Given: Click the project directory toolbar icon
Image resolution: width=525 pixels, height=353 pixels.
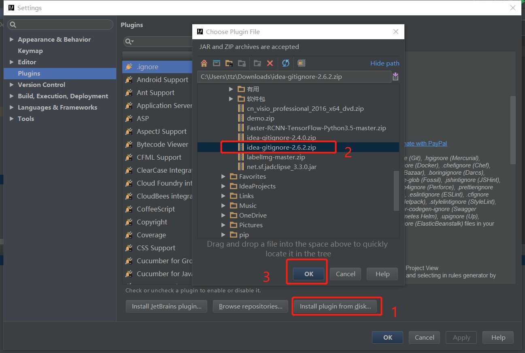Looking at the screenshot, I should click(x=229, y=63).
